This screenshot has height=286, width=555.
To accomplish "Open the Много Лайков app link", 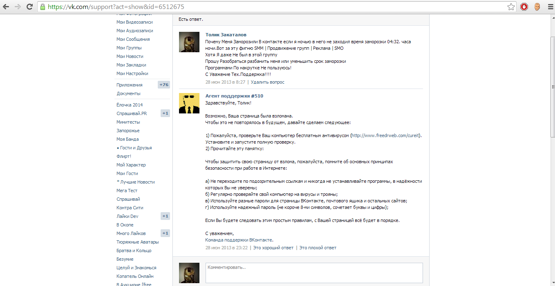I will coord(131,233).
